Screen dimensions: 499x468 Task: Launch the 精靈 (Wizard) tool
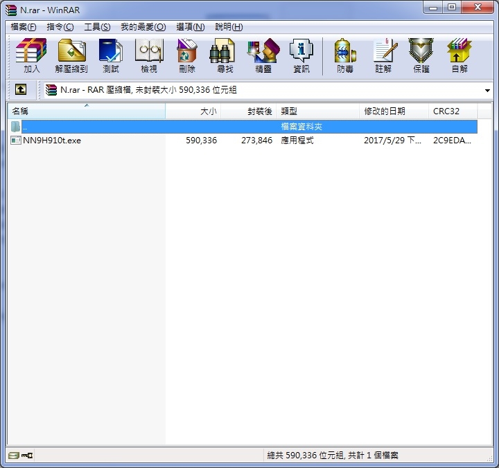(x=263, y=55)
